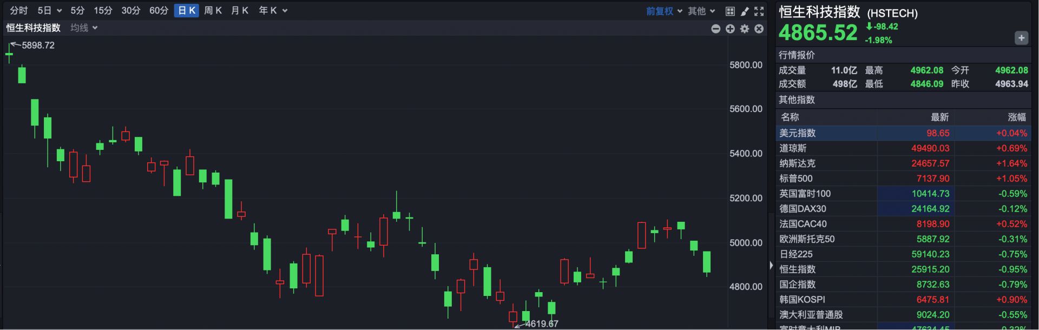Open the dropdown arrow beside 年K
The height and width of the screenshot is (330, 1039).
285,11
